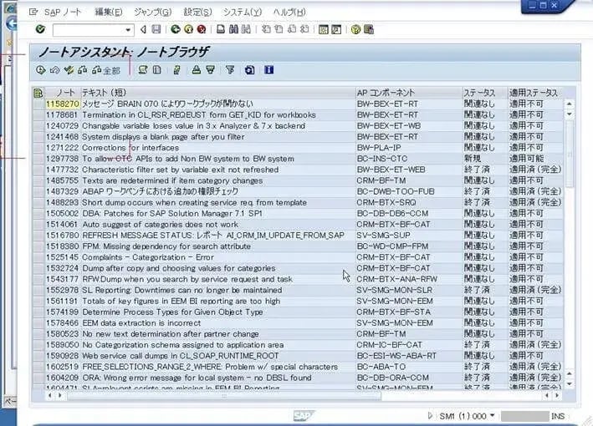This screenshot has width=593, height=426.
Task: Click the column layout icon in the note toolbar
Action: pos(156,70)
